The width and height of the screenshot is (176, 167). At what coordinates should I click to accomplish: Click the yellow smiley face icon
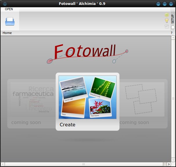click(x=167, y=15)
